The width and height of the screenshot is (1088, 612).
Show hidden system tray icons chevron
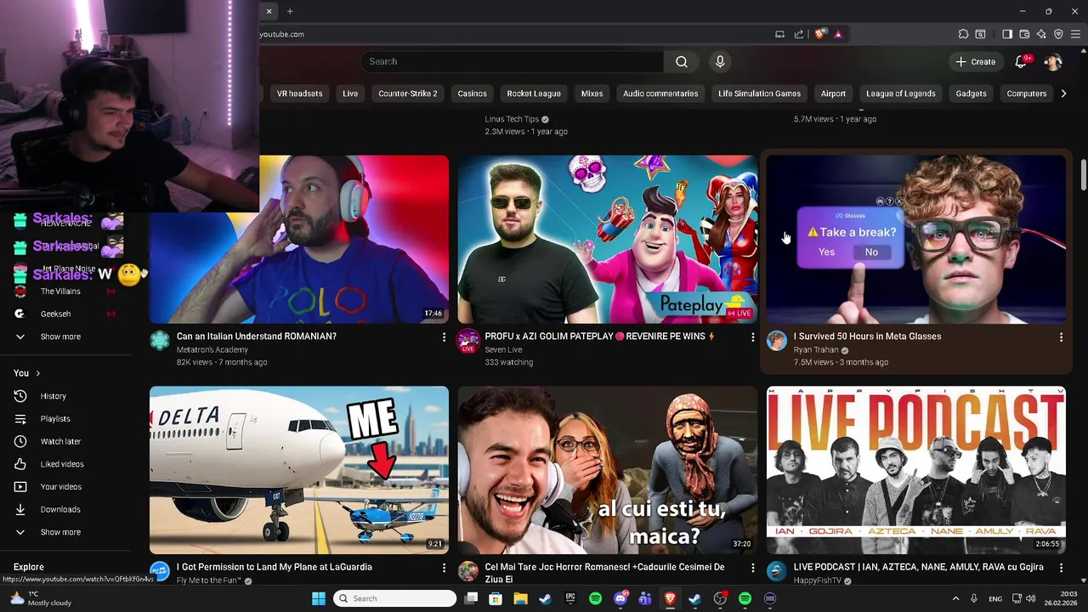955,598
